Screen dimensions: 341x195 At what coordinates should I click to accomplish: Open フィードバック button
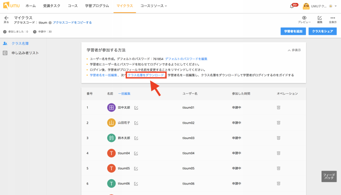tap(329, 176)
